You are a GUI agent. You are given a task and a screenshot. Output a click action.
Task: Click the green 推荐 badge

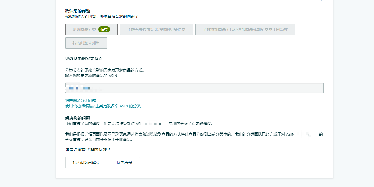click(104, 29)
